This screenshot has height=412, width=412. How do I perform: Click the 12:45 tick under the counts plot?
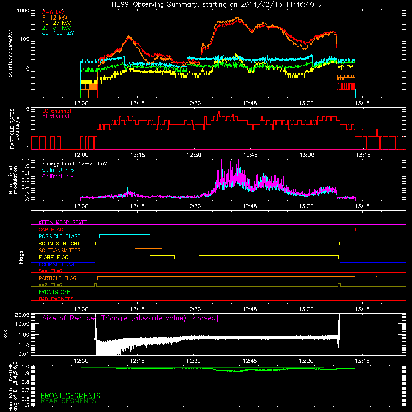(250, 104)
